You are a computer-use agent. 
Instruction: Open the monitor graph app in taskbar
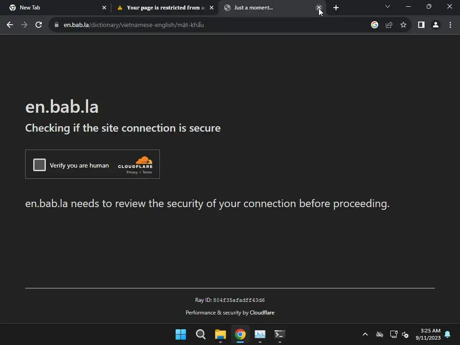[260, 334]
